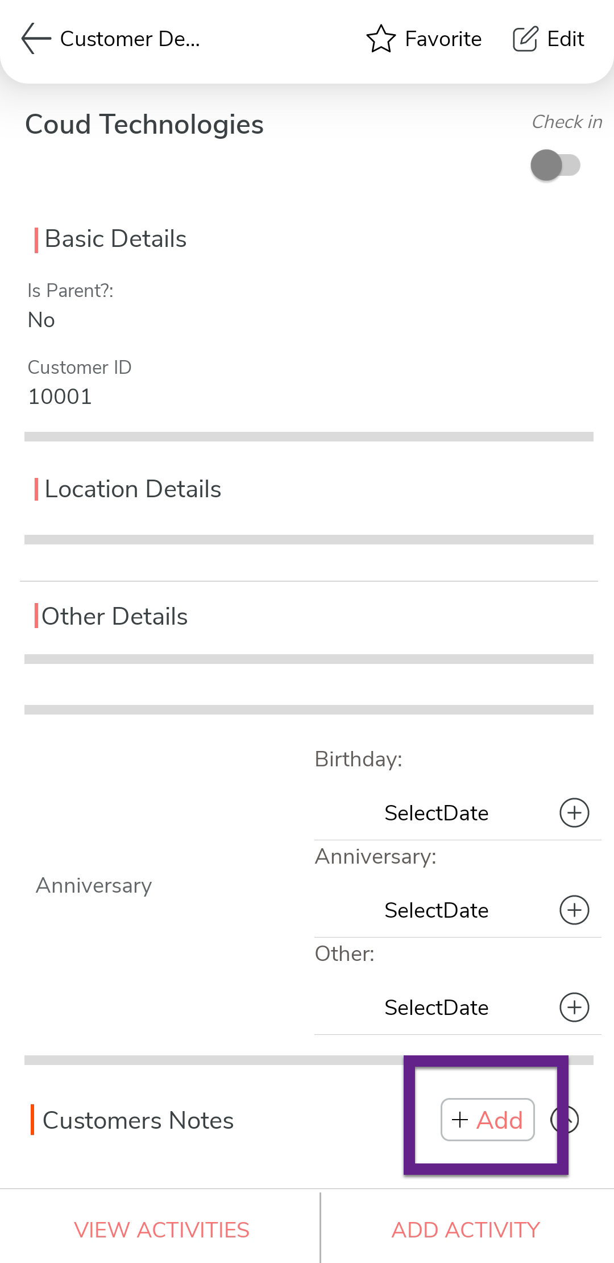
Task: Select the Anniversary SelectDate field
Action: [x=436, y=910]
